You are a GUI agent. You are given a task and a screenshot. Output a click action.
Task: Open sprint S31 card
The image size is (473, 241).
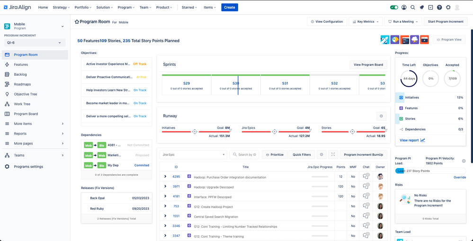pos(285,85)
